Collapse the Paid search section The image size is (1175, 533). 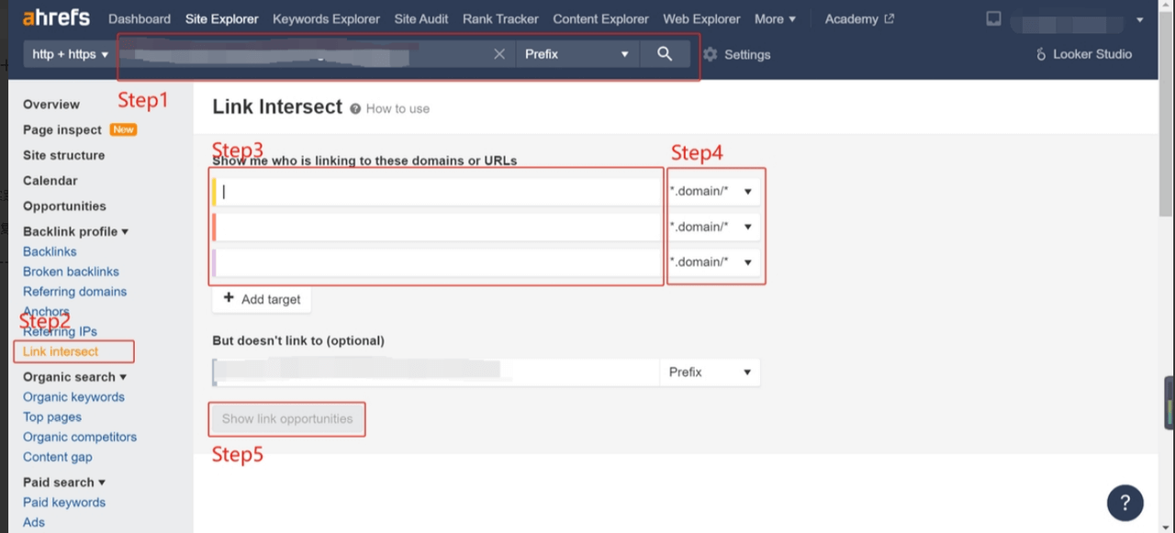click(x=64, y=483)
